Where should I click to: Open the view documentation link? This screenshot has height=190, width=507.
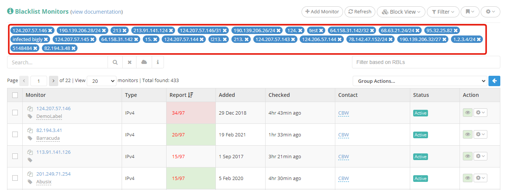[96, 12]
